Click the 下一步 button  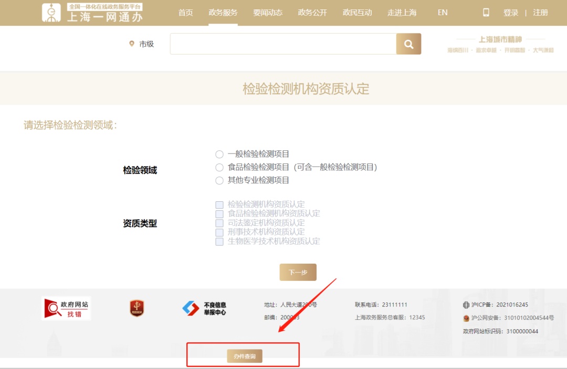pyautogui.click(x=298, y=272)
